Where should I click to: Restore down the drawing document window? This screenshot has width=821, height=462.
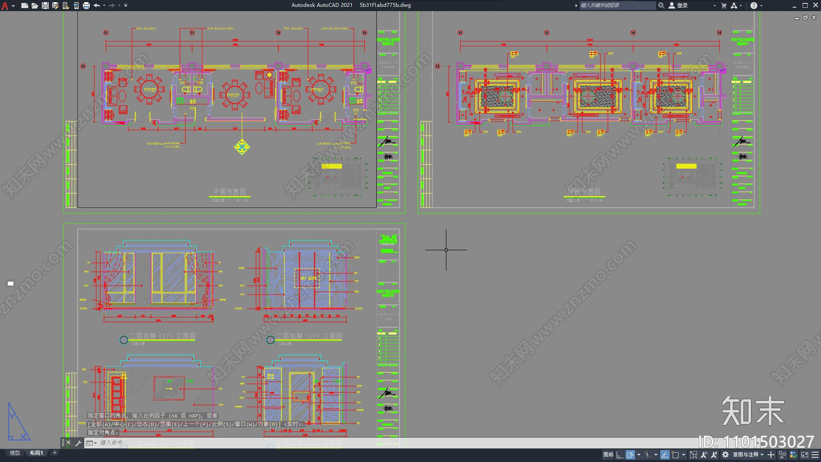806,17
